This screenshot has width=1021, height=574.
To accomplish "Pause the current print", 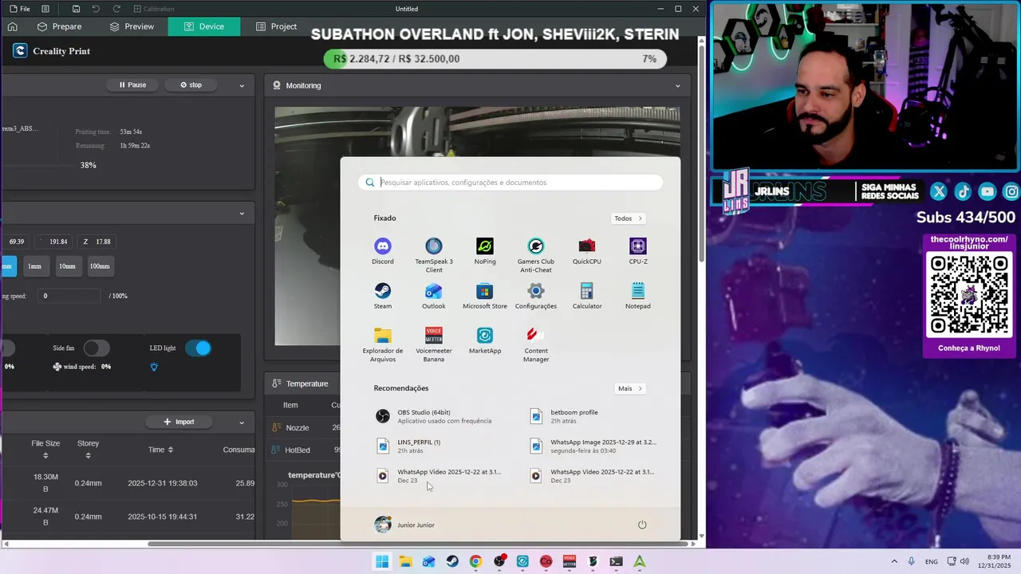I will (x=132, y=85).
